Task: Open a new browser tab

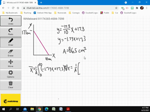Action: pyautogui.click(x=41, y=2)
